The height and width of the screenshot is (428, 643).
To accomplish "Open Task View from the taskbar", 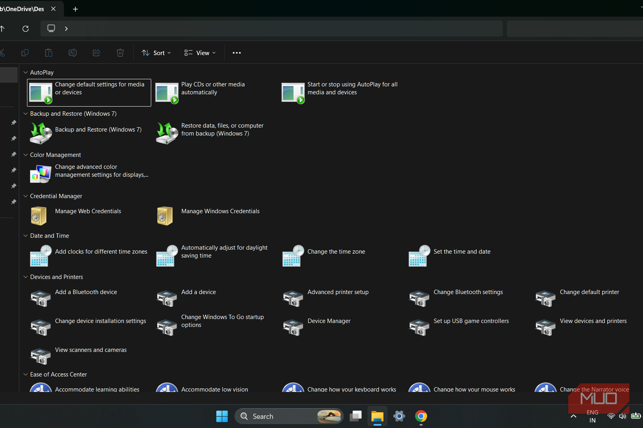I will coord(356,416).
